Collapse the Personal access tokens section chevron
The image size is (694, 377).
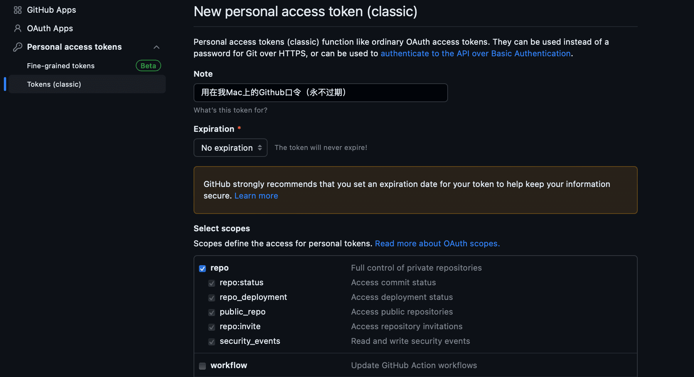tap(157, 47)
